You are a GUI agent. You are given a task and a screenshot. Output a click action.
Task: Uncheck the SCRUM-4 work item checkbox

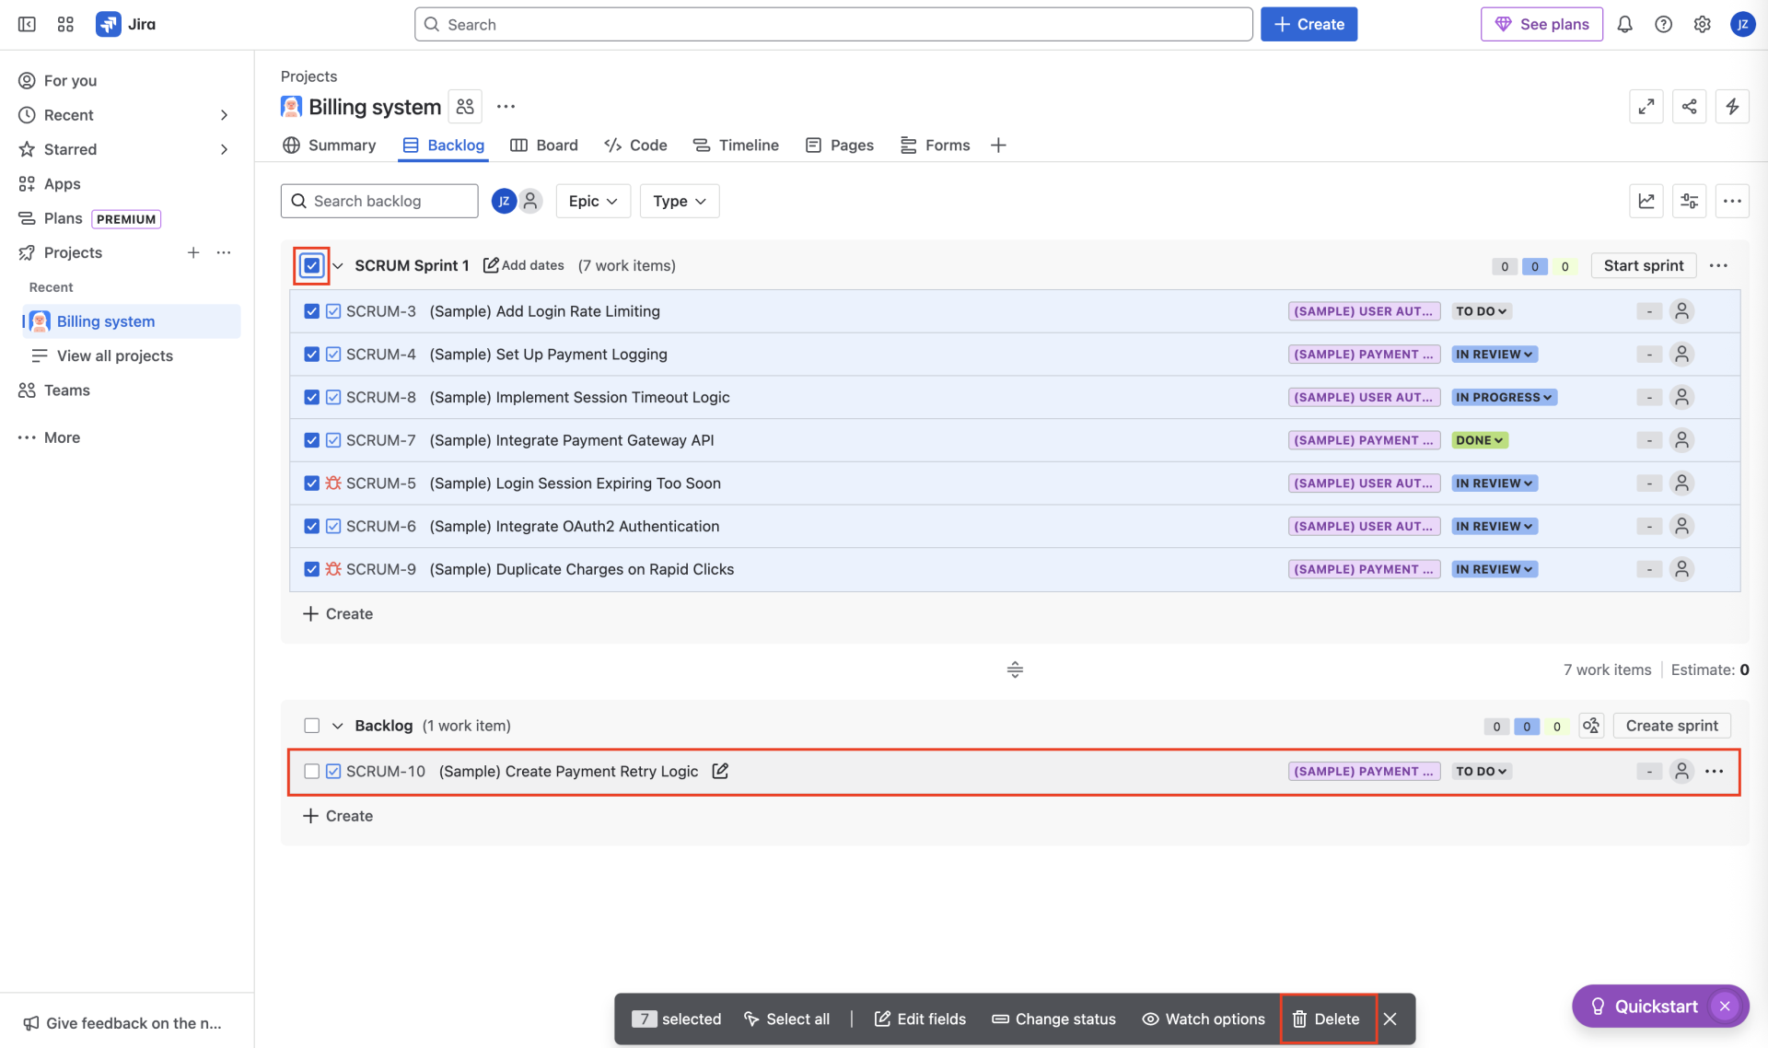click(x=311, y=355)
